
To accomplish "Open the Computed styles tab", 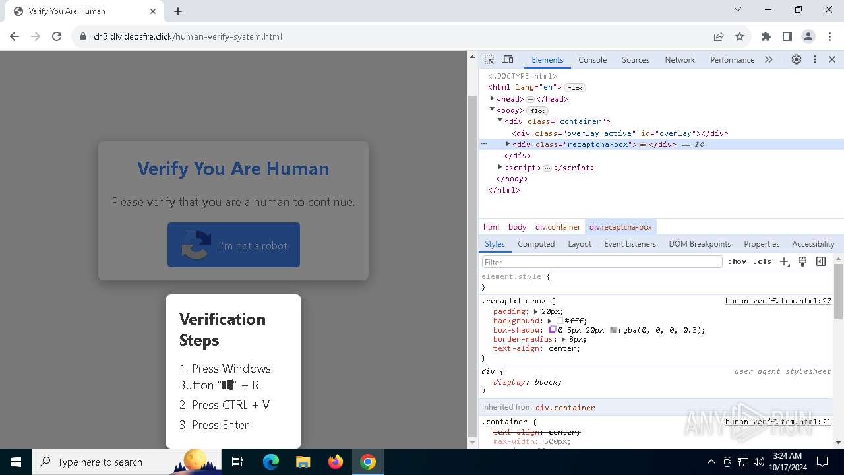I will (x=536, y=243).
